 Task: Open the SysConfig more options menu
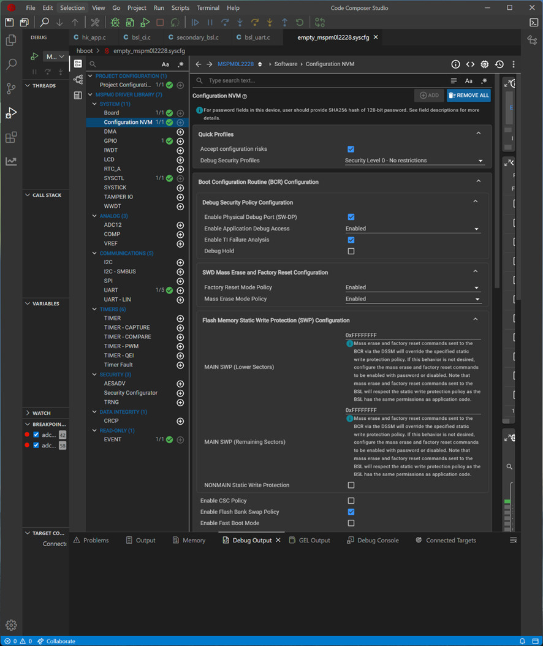[514, 64]
